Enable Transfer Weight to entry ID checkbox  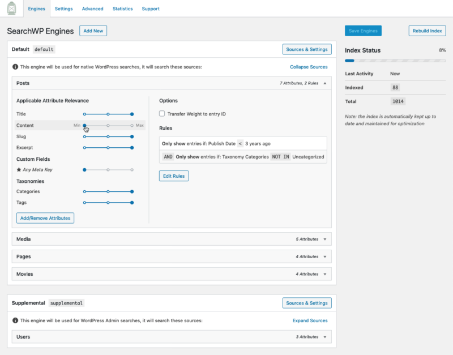pos(162,113)
